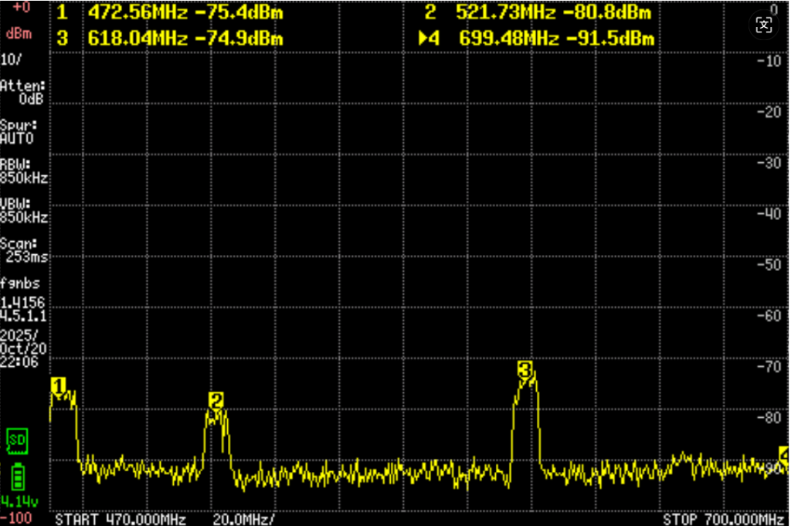Select marker 2 flag on the trace
The image size is (791, 526).
tap(216, 400)
